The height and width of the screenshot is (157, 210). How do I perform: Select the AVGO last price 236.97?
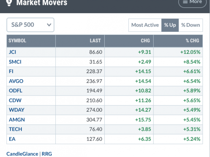click(94, 81)
